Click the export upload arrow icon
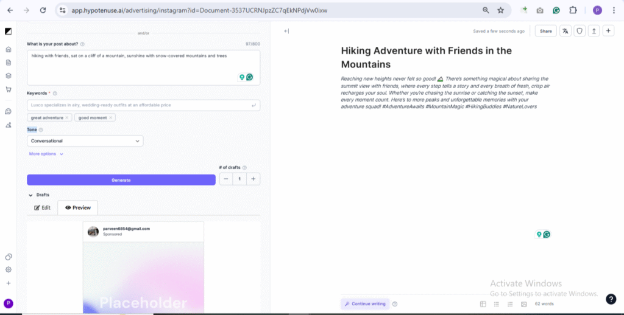This screenshot has height=315, width=624. click(594, 31)
